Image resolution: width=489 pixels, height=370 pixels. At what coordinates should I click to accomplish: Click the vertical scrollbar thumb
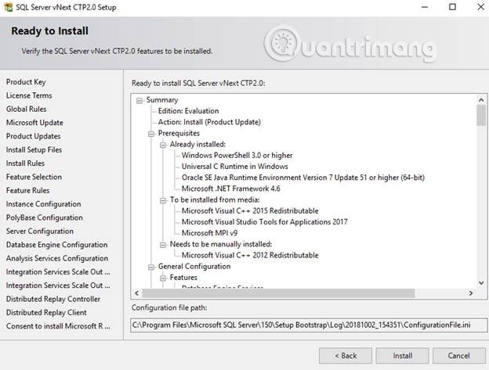pos(481,116)
